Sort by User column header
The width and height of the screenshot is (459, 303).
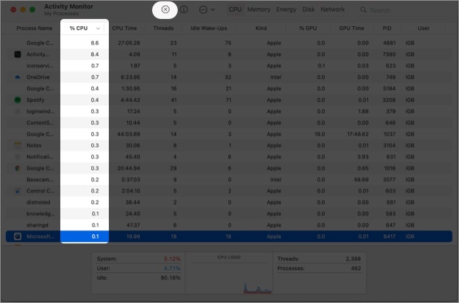point(424,28)
